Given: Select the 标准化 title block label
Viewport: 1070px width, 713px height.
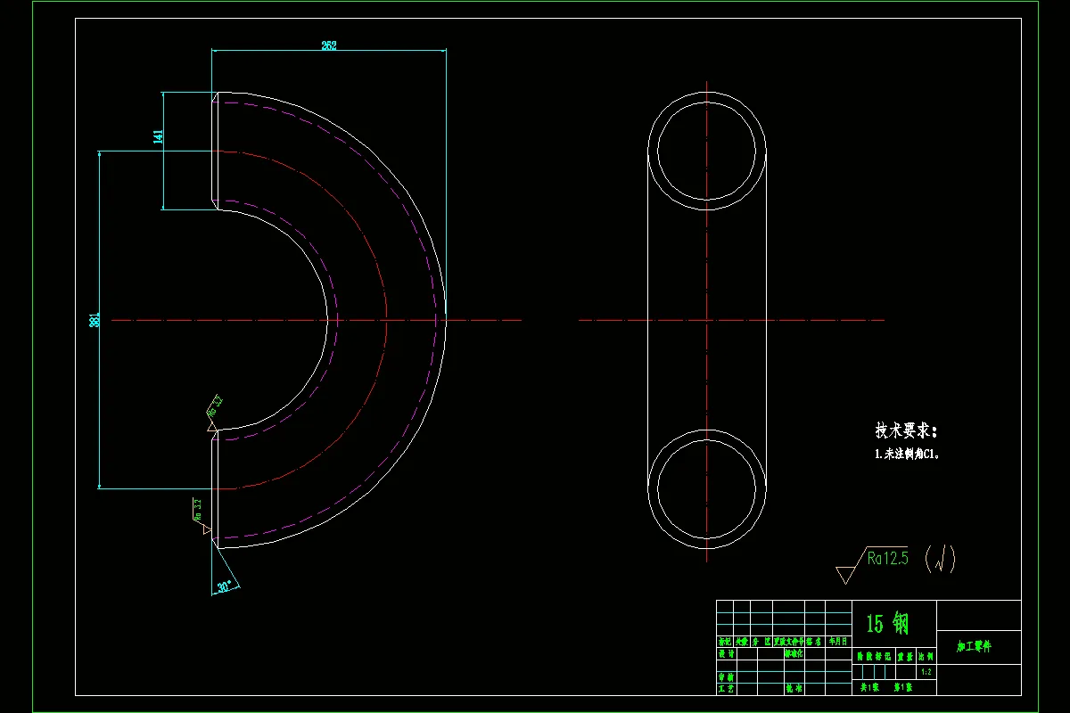Looking at the screenshot, I should (x=794, y=653).
